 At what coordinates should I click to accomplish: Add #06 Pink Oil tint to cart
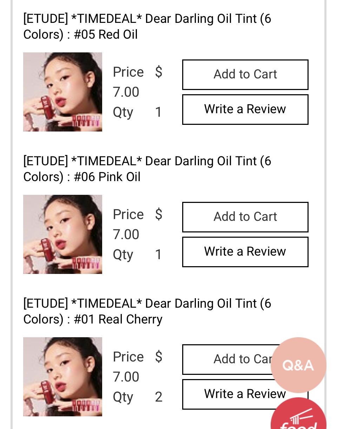pos(245,217)
